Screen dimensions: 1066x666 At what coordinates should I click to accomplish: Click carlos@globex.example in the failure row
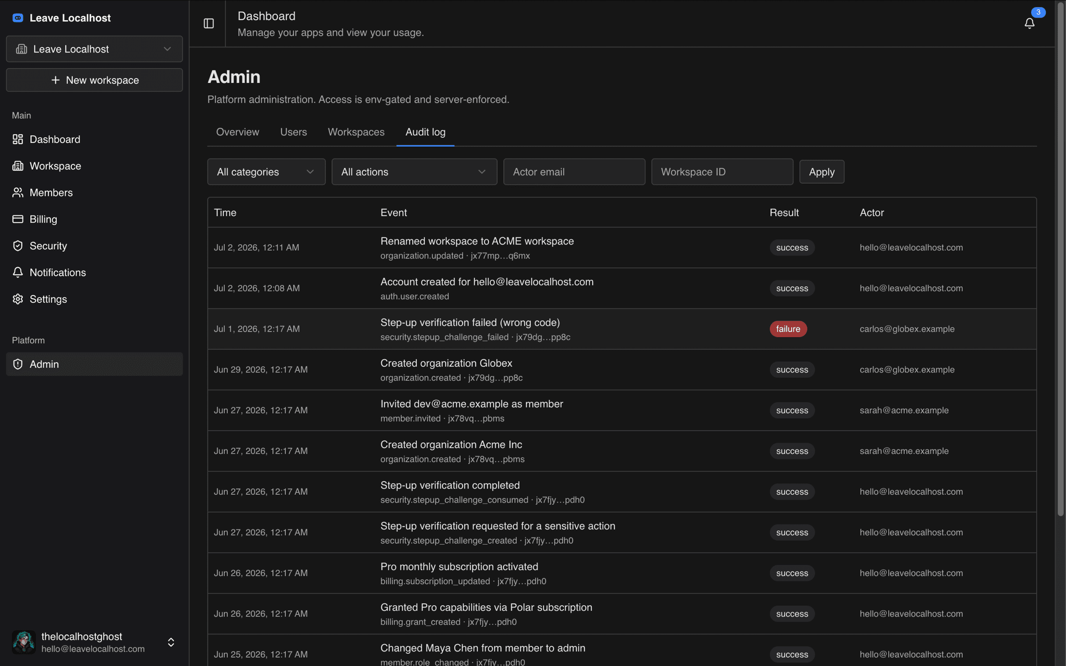pyautogui.click(x=907, y=329)
